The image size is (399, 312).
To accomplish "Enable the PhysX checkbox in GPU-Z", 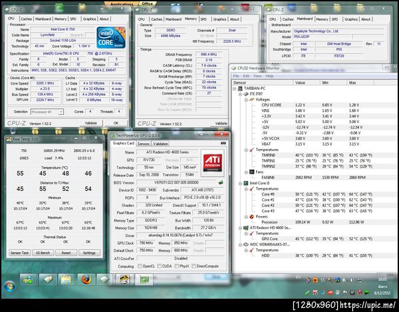I will coord(176,266).
